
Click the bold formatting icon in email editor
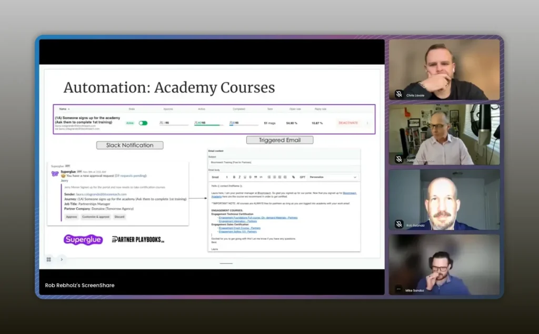[x=234, y=177]
